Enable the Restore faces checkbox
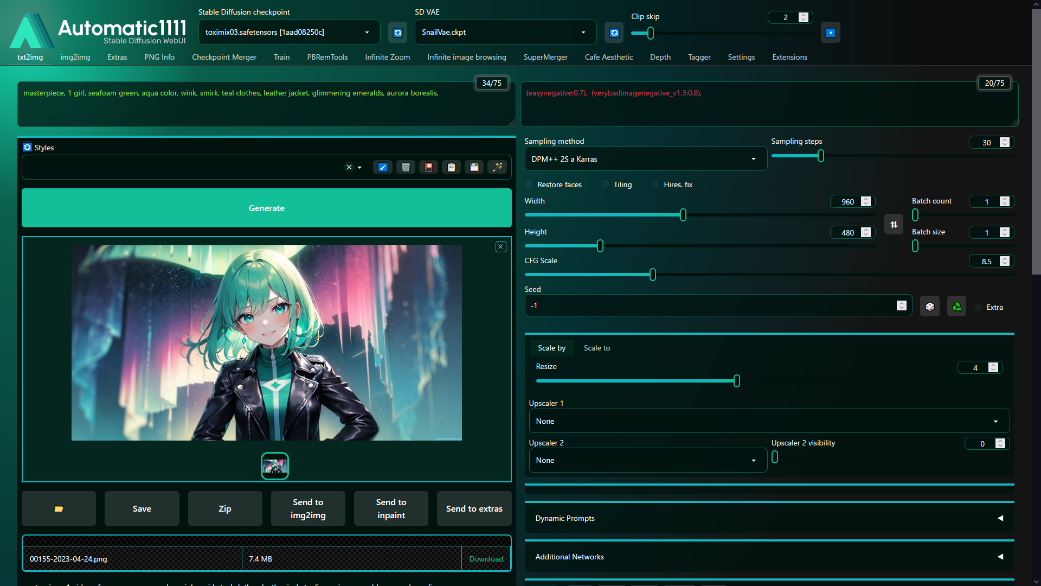This screenshot has width=1041, height=586. click(x=530, y=184)
